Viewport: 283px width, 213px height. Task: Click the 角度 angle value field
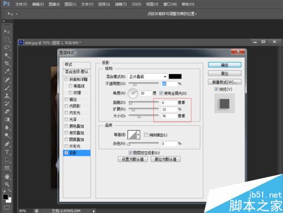click(145, 93)
